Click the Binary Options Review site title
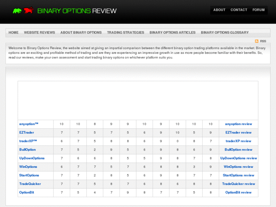The width and height of the screenshot is (276, 207). tap(77, 11)
